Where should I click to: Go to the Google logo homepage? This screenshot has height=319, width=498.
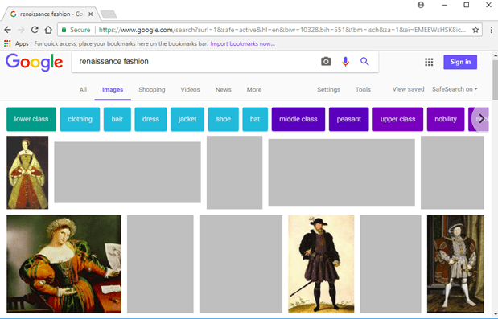(x=34, y=62)
